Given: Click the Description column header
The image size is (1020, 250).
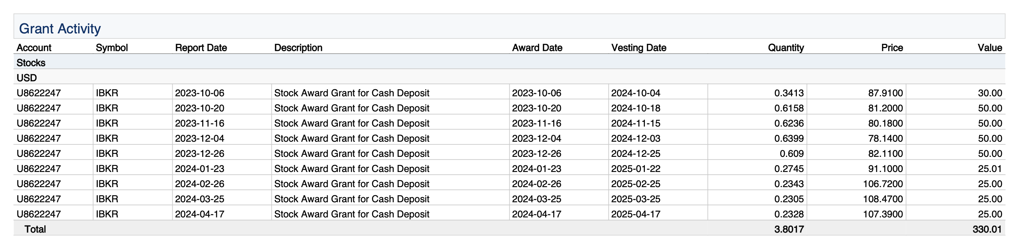Looking at the screenshot, I should [298, 48].
